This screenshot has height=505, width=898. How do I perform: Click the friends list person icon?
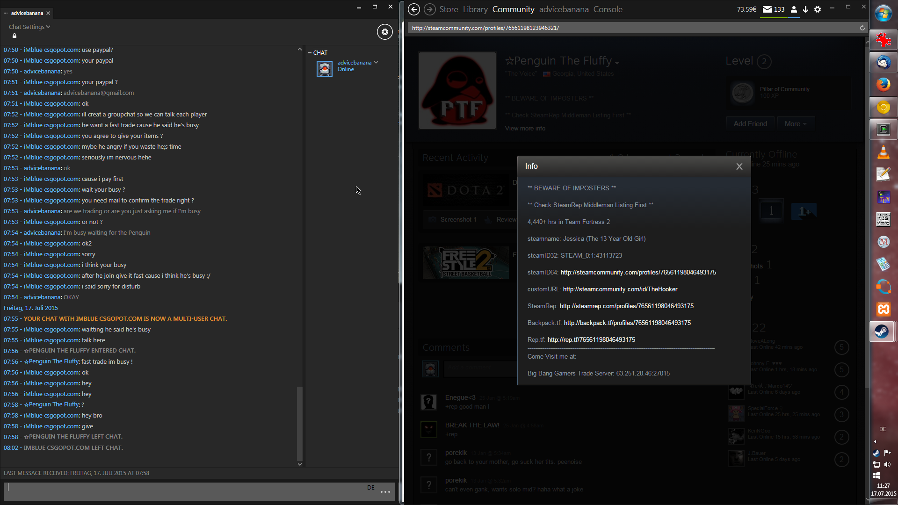(794, 9)
